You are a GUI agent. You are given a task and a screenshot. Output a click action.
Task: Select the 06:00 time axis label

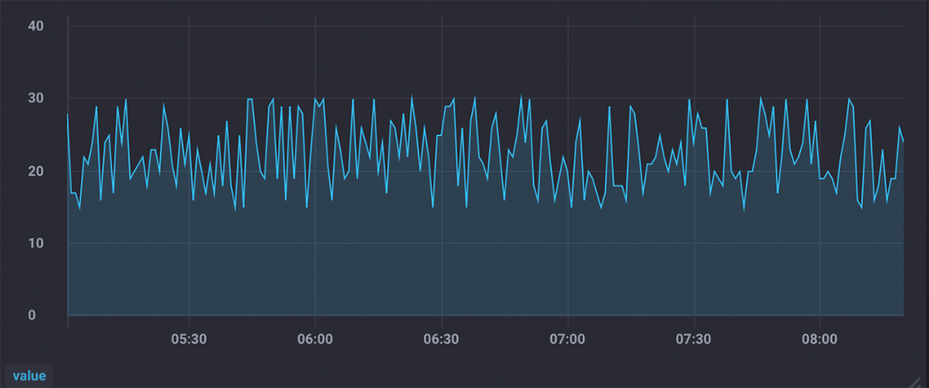[315, 338]
